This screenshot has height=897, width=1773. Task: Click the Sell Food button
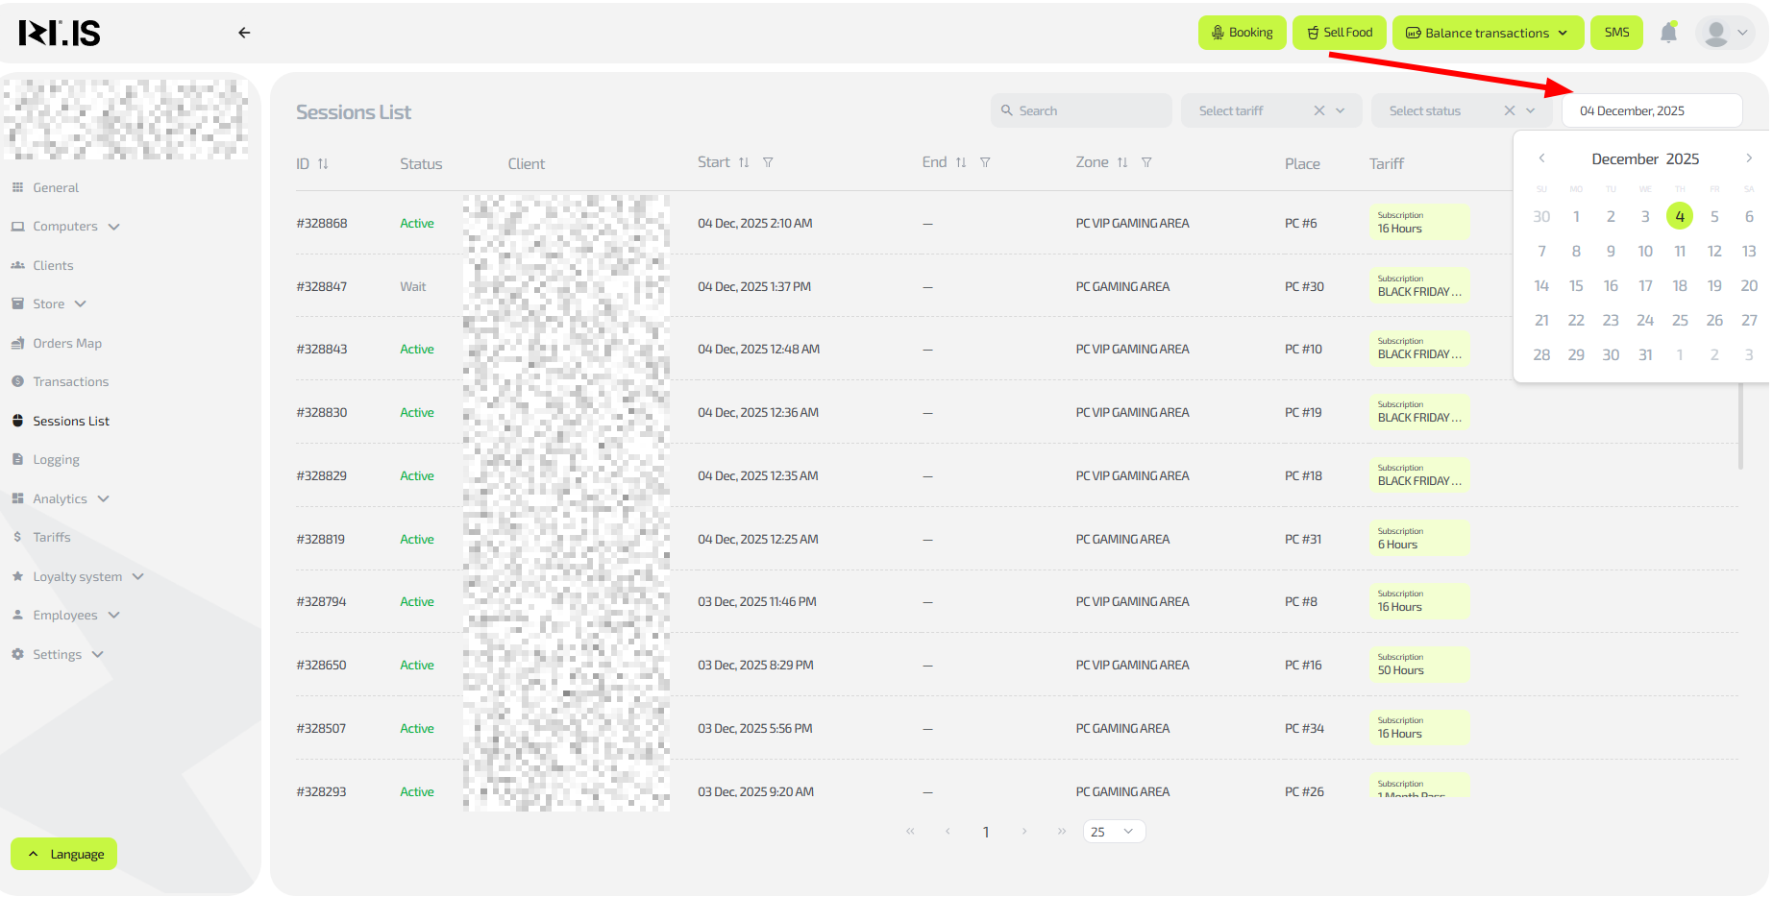(1339, 33)
